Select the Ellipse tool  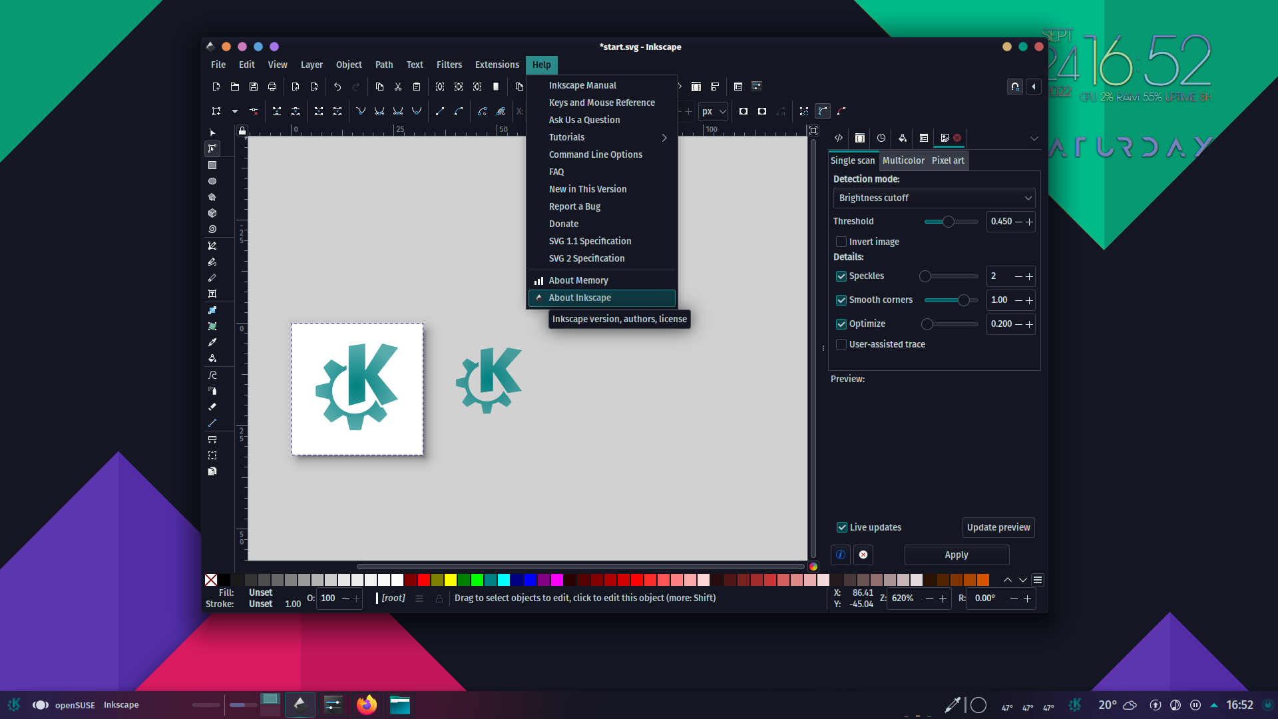click(212, 181)
